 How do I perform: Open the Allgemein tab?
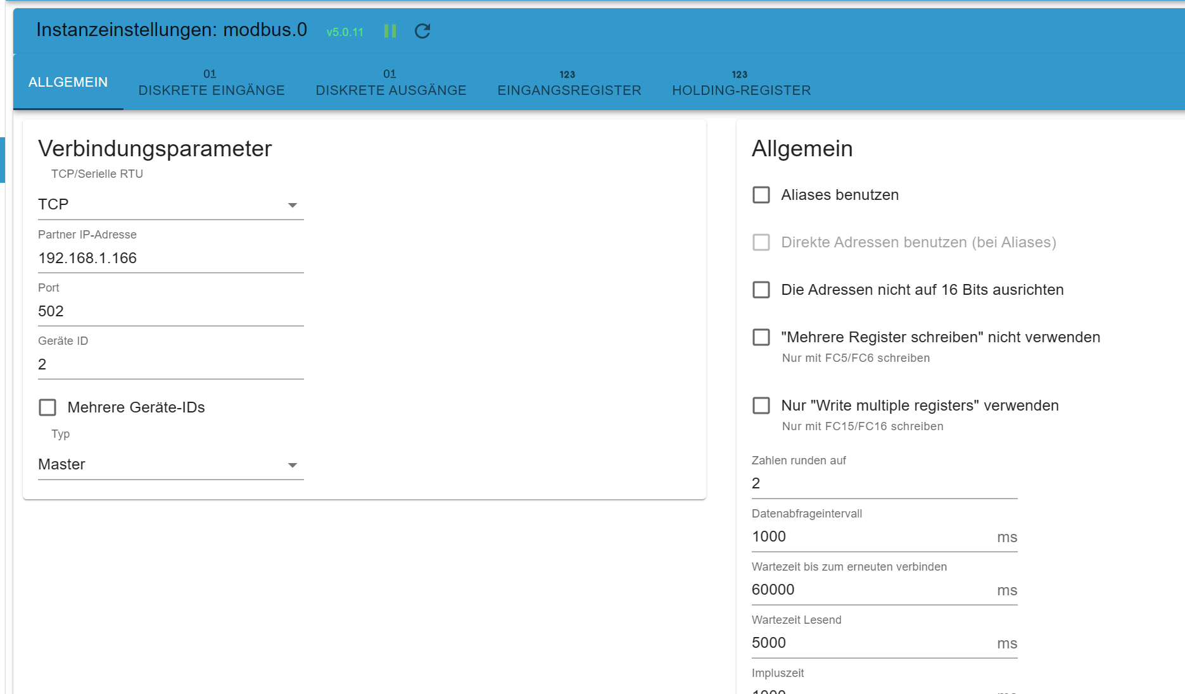pyautogui.click(x=68, y=82)
